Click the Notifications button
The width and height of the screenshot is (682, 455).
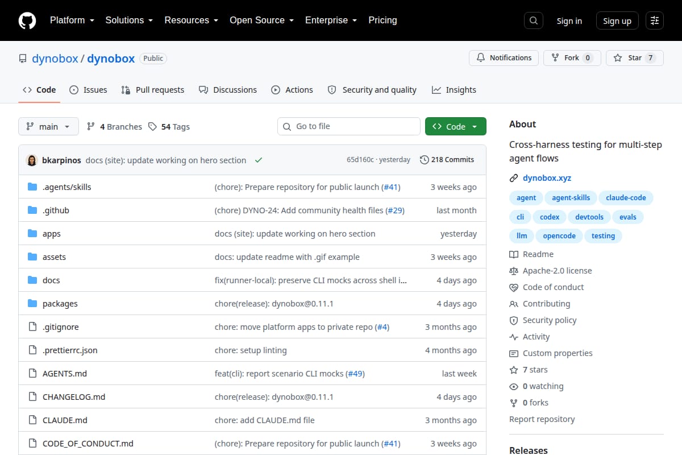pos(504,58)
